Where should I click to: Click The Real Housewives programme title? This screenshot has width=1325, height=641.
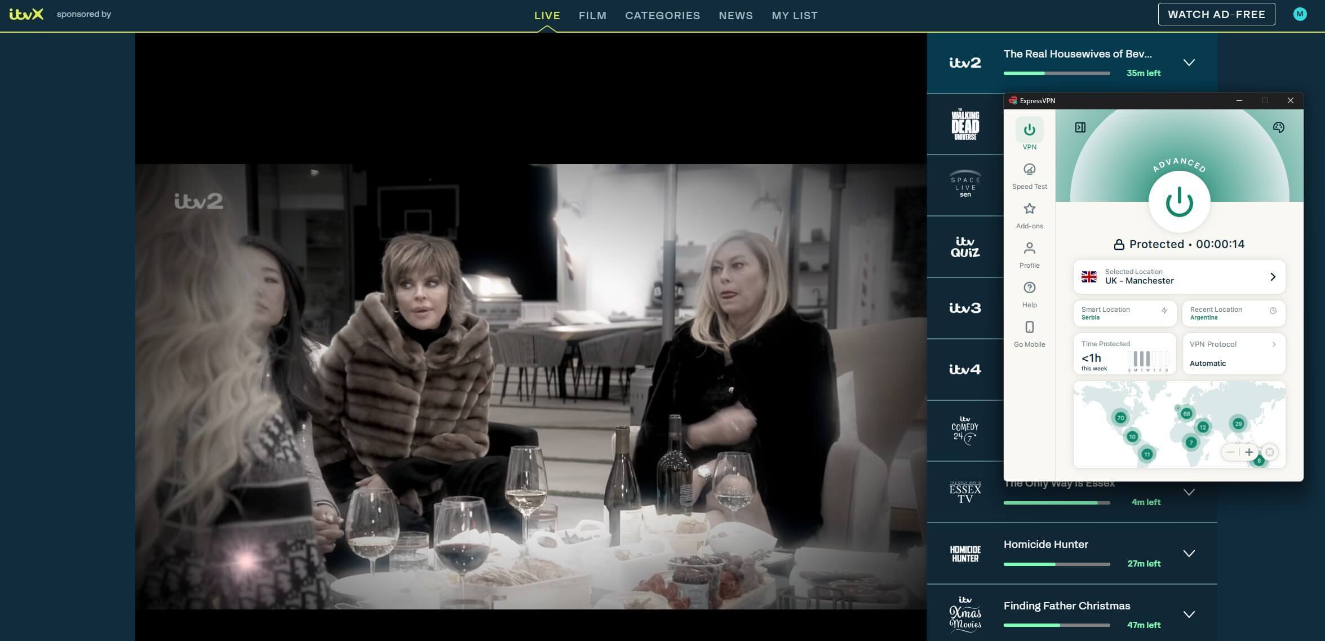pyautogui.click(x=1078, y=54)
